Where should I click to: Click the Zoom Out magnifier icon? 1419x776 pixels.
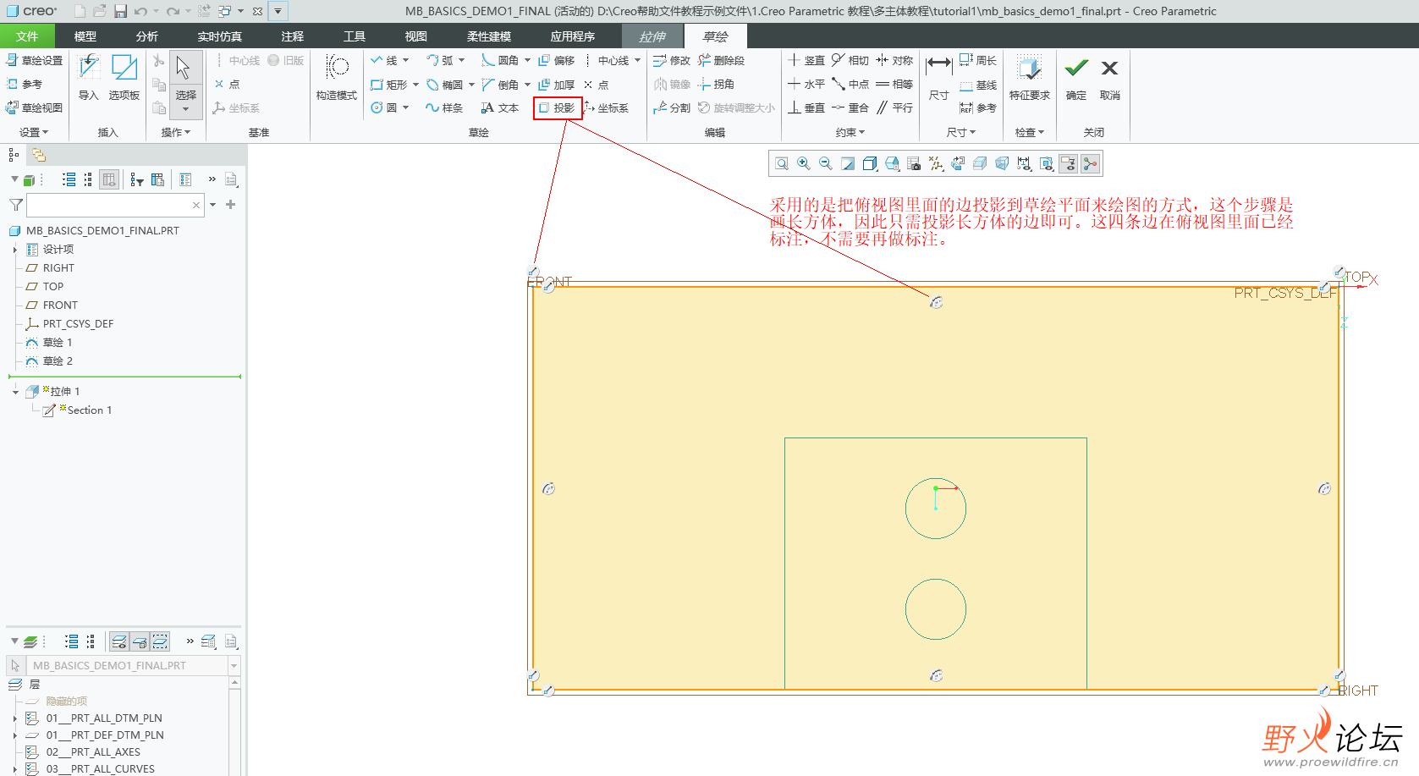(826, 163)
